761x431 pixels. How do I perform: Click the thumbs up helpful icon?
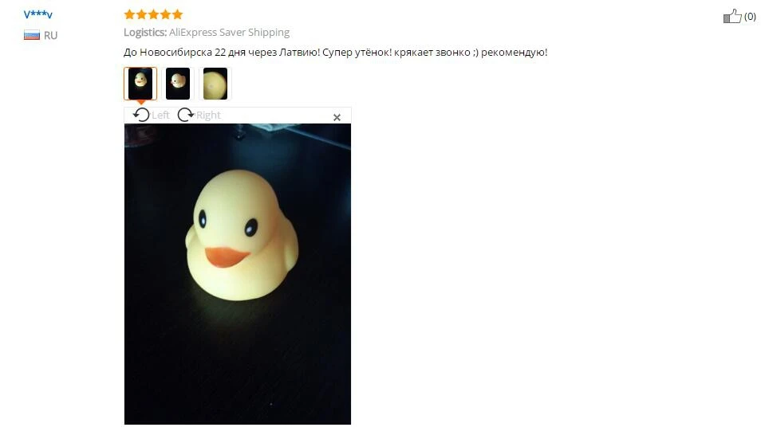(x=732, y=17)
